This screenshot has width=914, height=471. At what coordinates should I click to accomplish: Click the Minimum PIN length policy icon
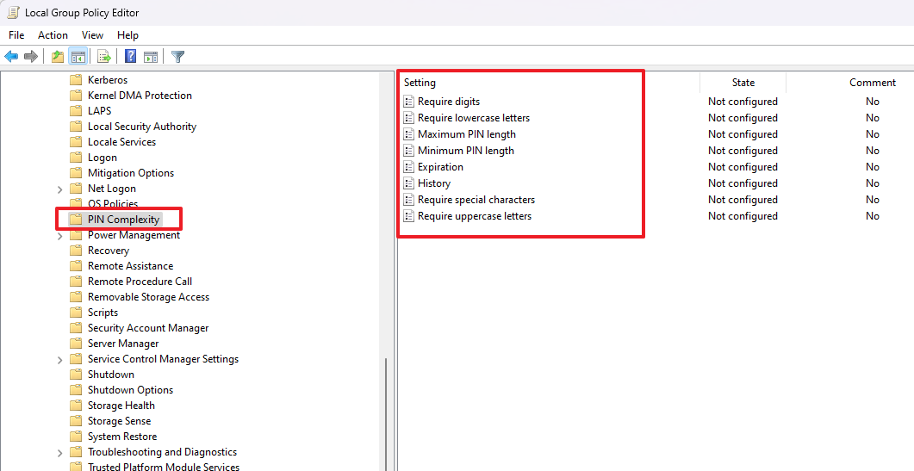pyautogui.click(x=409, y=151)
